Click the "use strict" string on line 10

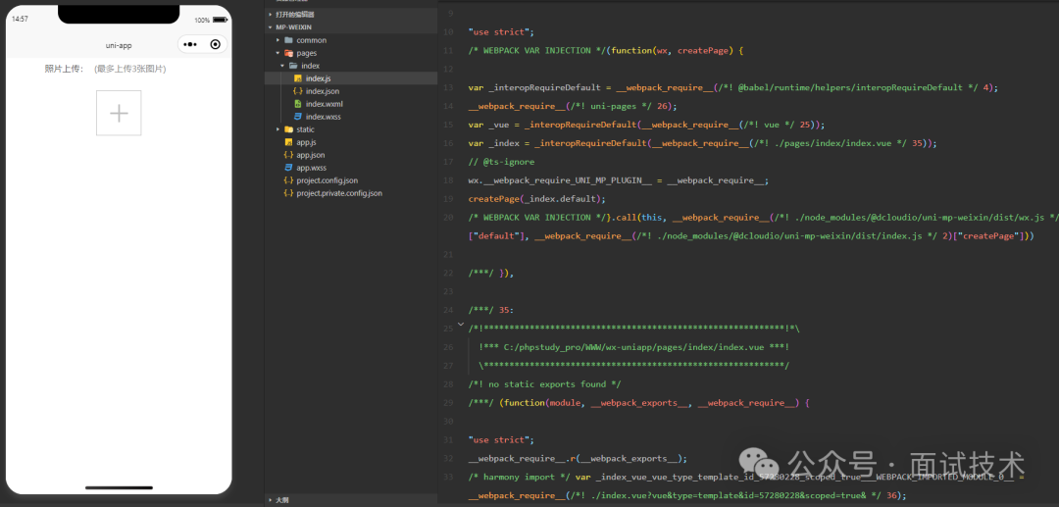(x=501, y=31)
